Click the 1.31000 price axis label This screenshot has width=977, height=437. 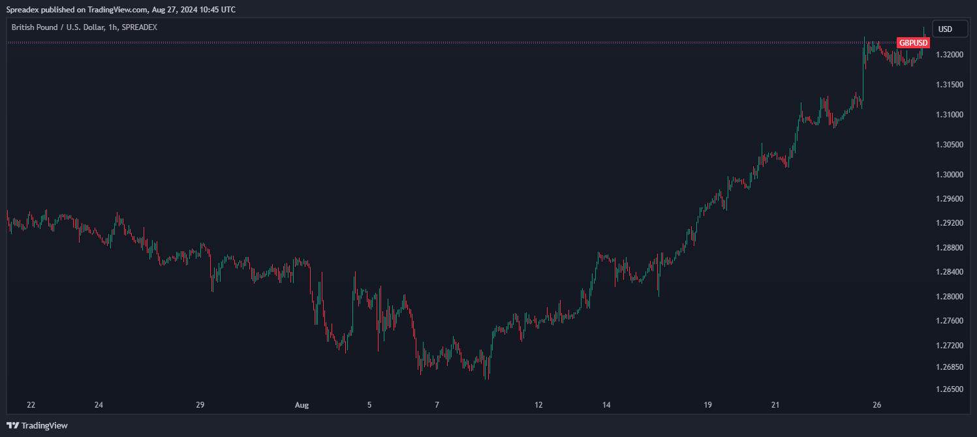click(x=948, y=115)
